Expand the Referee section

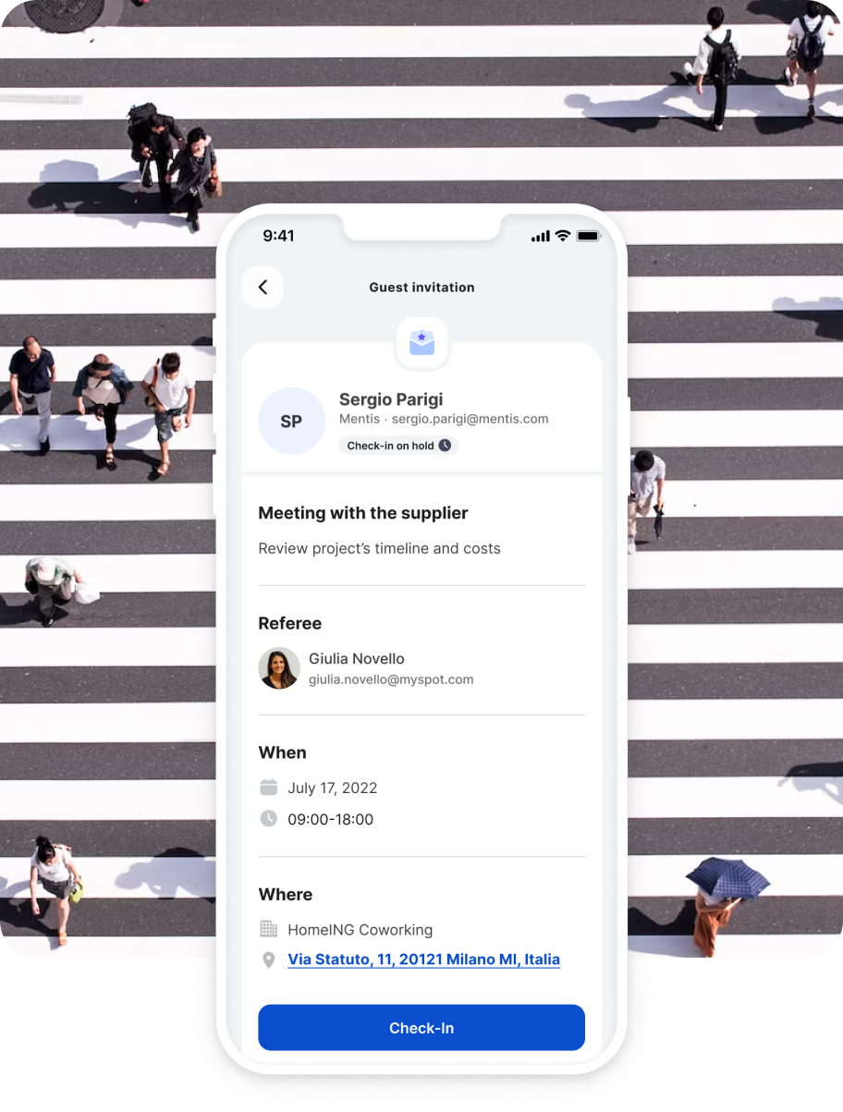click(x=289, y=623)
